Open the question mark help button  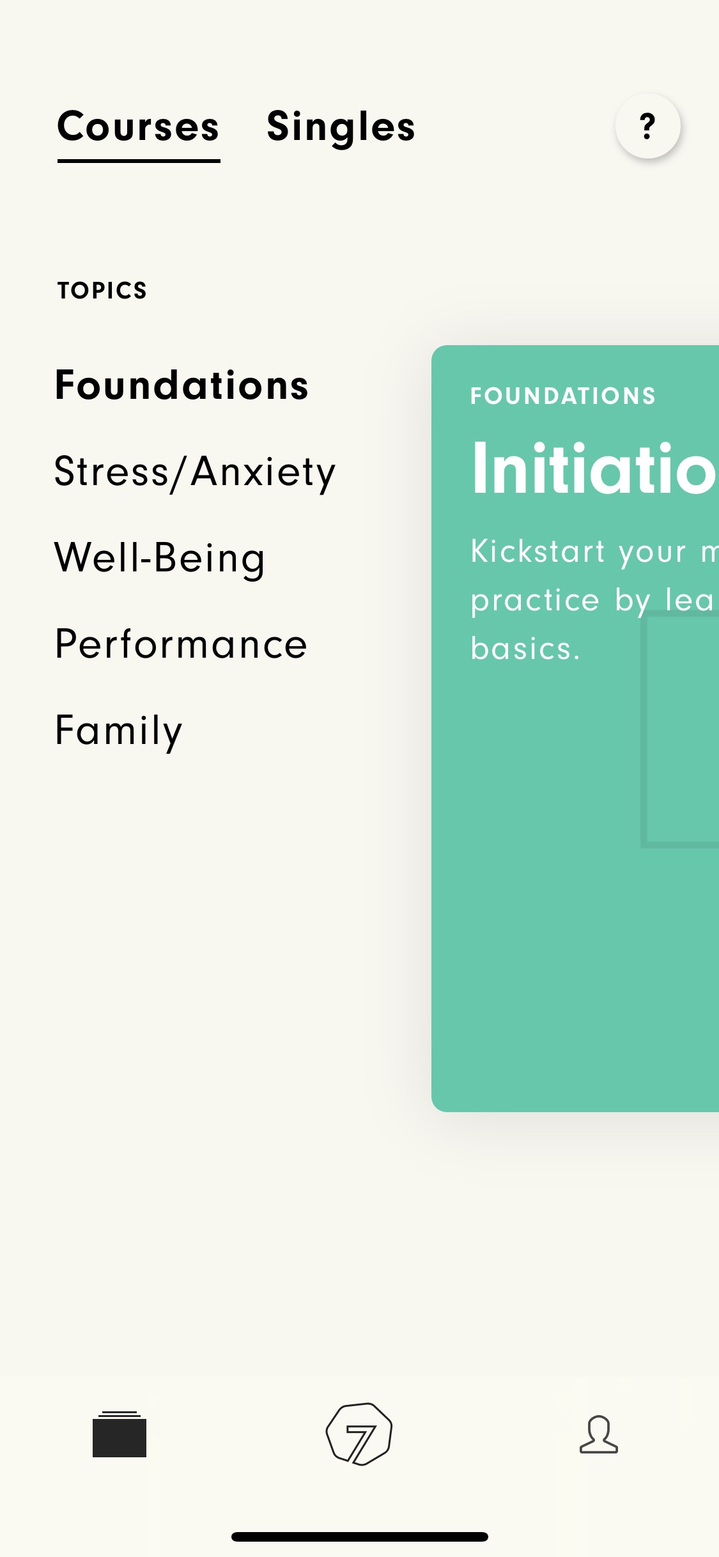[x=647, y=126]
